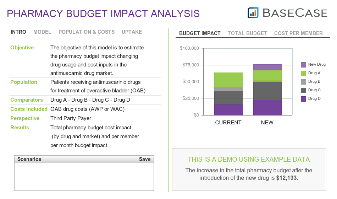The width and height of the screenshot is (337, 199).
Task: Click the Scenarios header
Action: 75,159
